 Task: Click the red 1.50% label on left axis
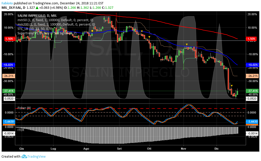[9, 39]
